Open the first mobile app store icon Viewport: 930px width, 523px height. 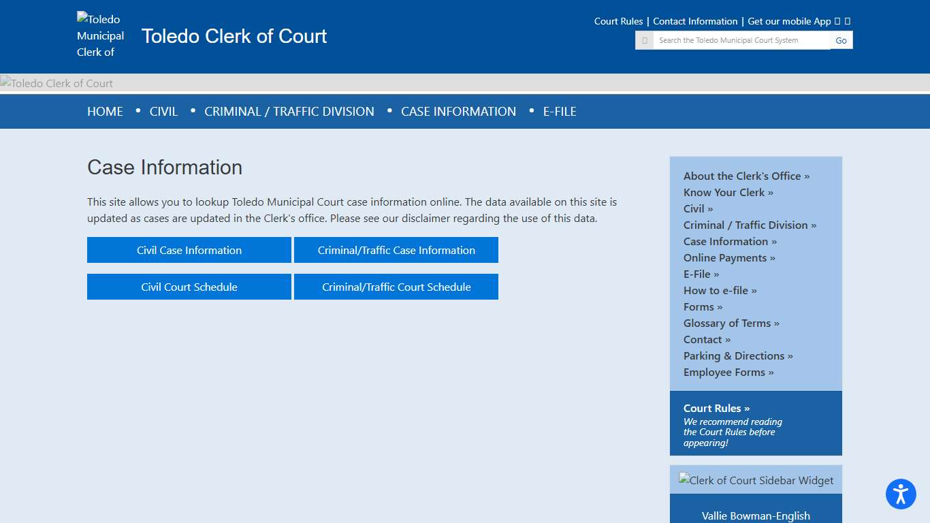point(837,21)
